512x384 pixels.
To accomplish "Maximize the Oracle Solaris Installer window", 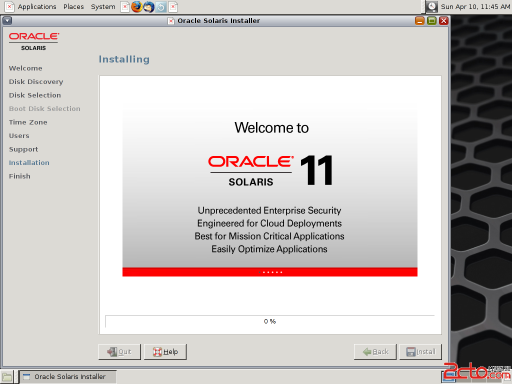I will [431, 21].
